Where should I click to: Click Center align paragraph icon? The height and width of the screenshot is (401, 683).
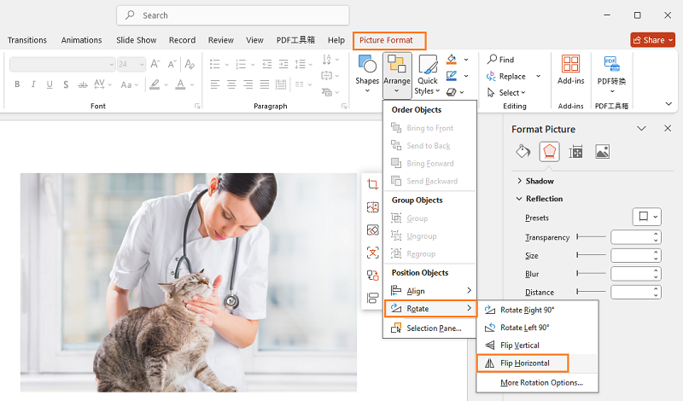(231, 84)
